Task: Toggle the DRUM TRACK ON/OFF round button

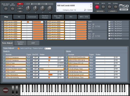Action: coord(6,9)
